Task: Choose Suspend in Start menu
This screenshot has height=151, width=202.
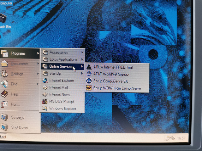Action: [20, 117]
